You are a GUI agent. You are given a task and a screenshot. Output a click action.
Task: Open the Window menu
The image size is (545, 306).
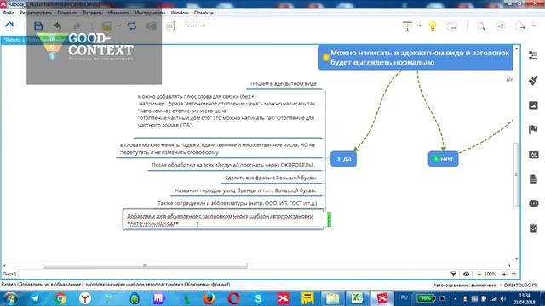click(180, 13)
